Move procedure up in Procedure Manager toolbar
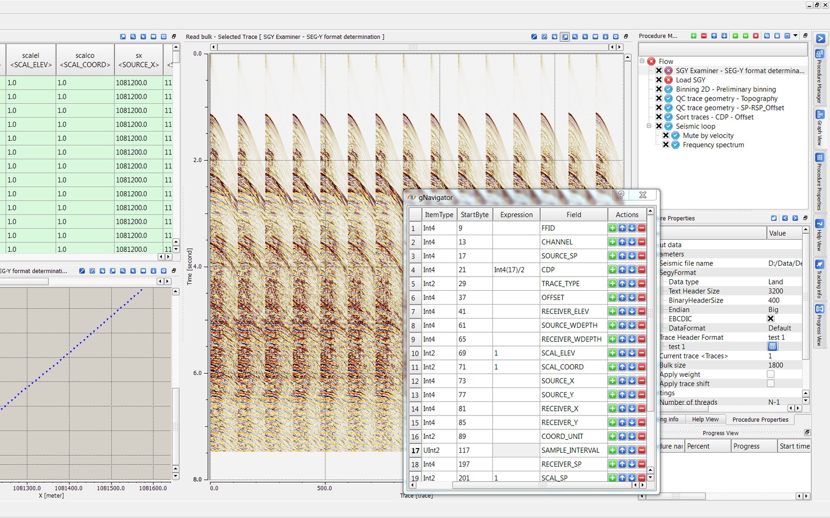 pyautogui.click(x=714, y=36)
